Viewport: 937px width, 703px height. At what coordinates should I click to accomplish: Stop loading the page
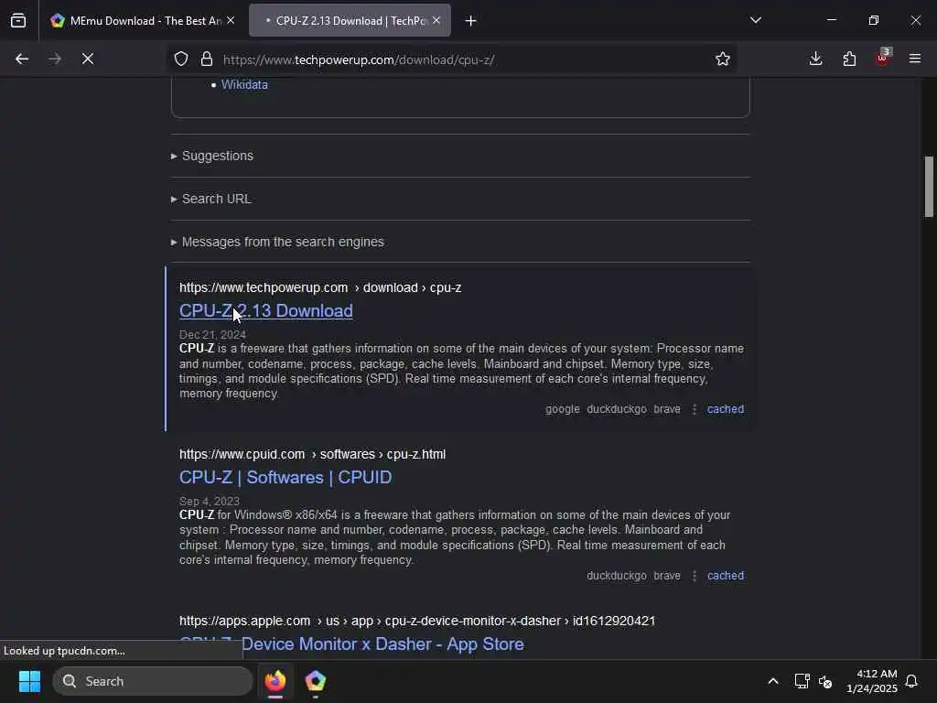(87, 59)
